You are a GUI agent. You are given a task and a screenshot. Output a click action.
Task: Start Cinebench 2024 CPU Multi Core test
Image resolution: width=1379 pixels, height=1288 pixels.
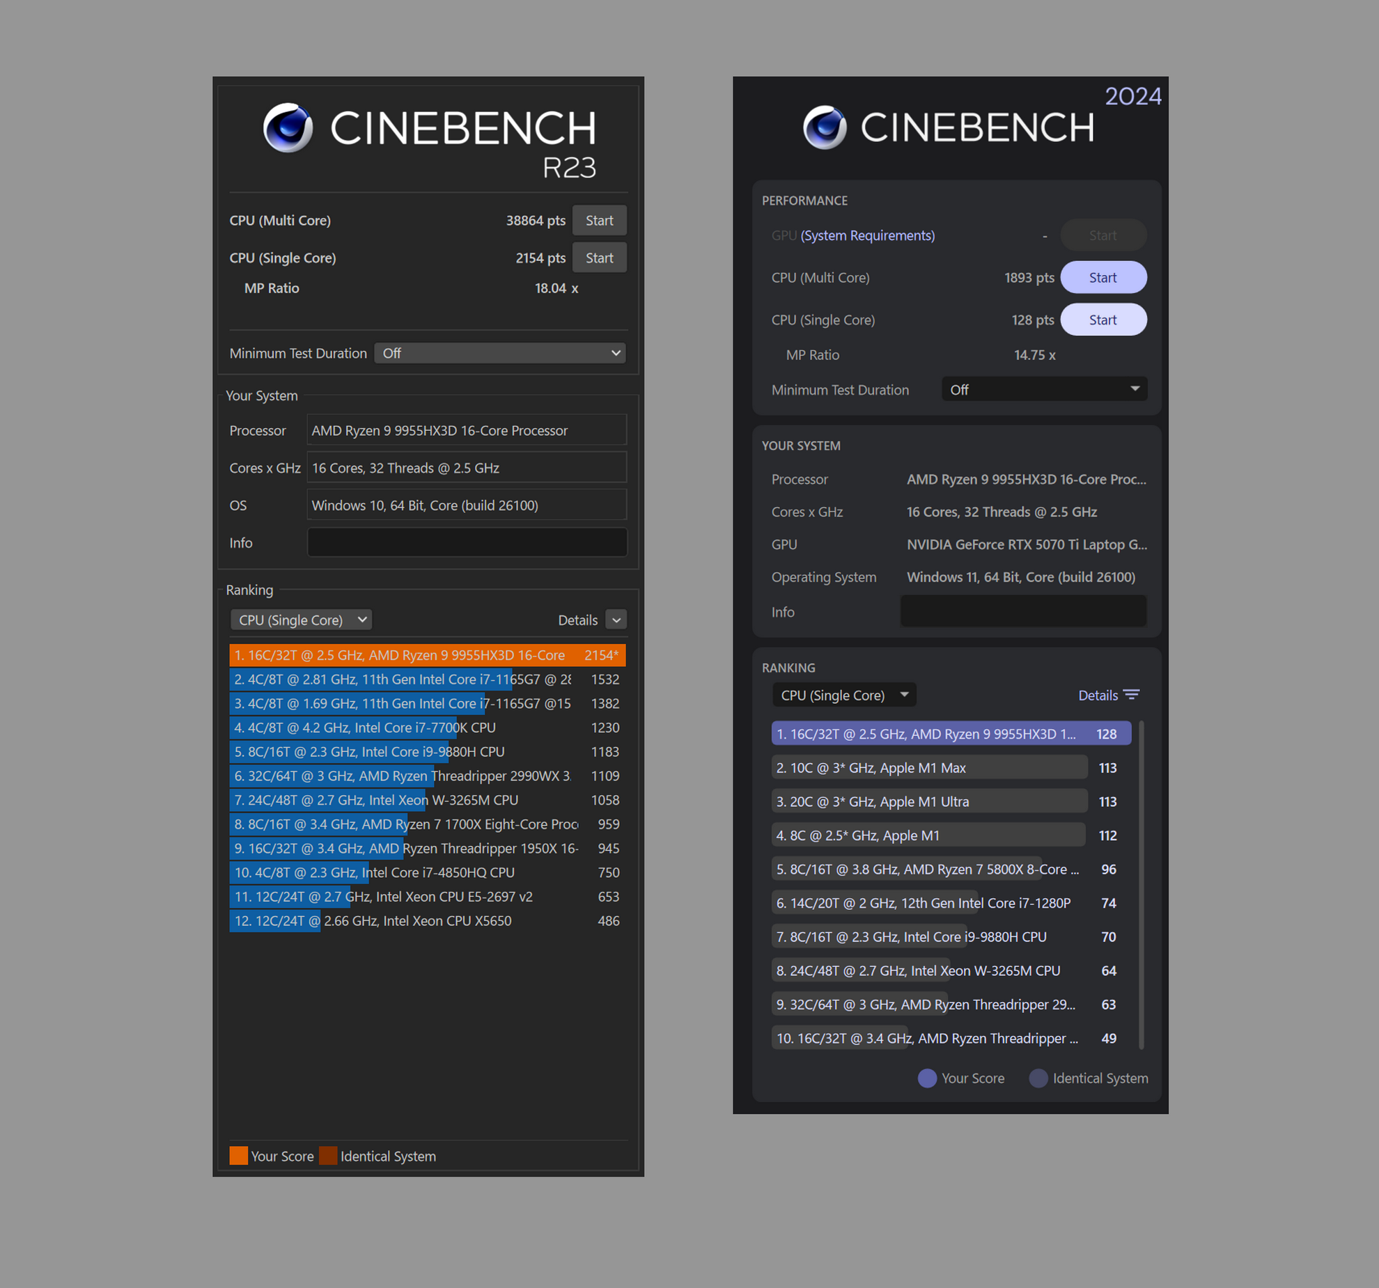pyautogui.click(x=1103, y=277)
